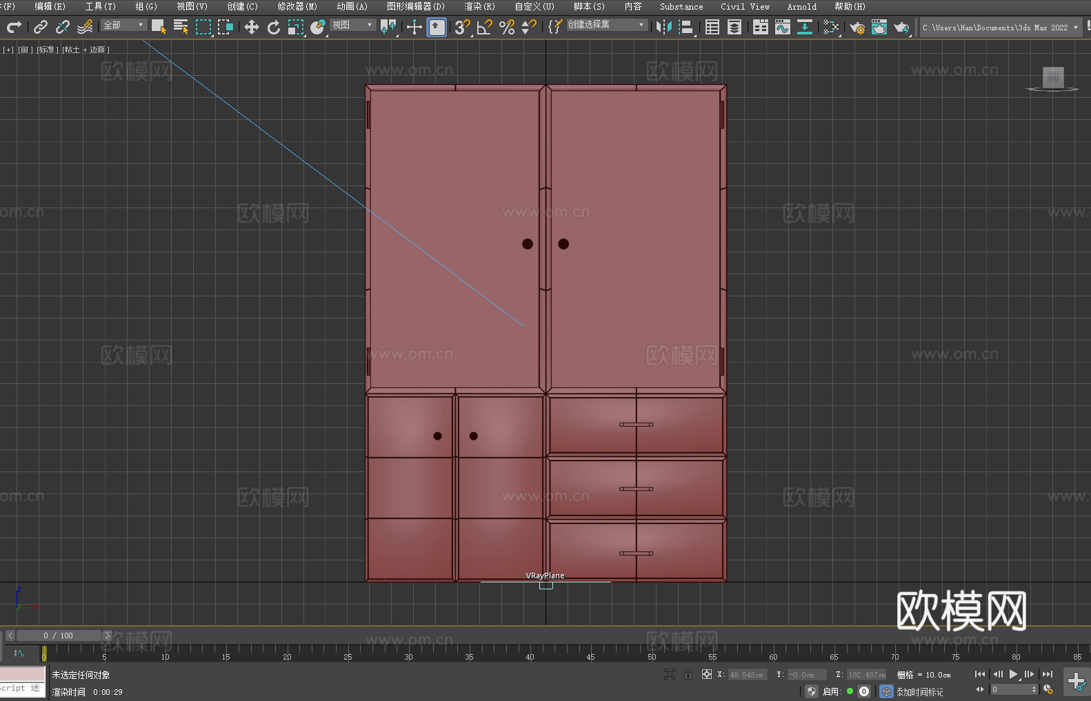
Task: Toggle the Selection Lock padlock icon
Action: click(x=688, y=674)
